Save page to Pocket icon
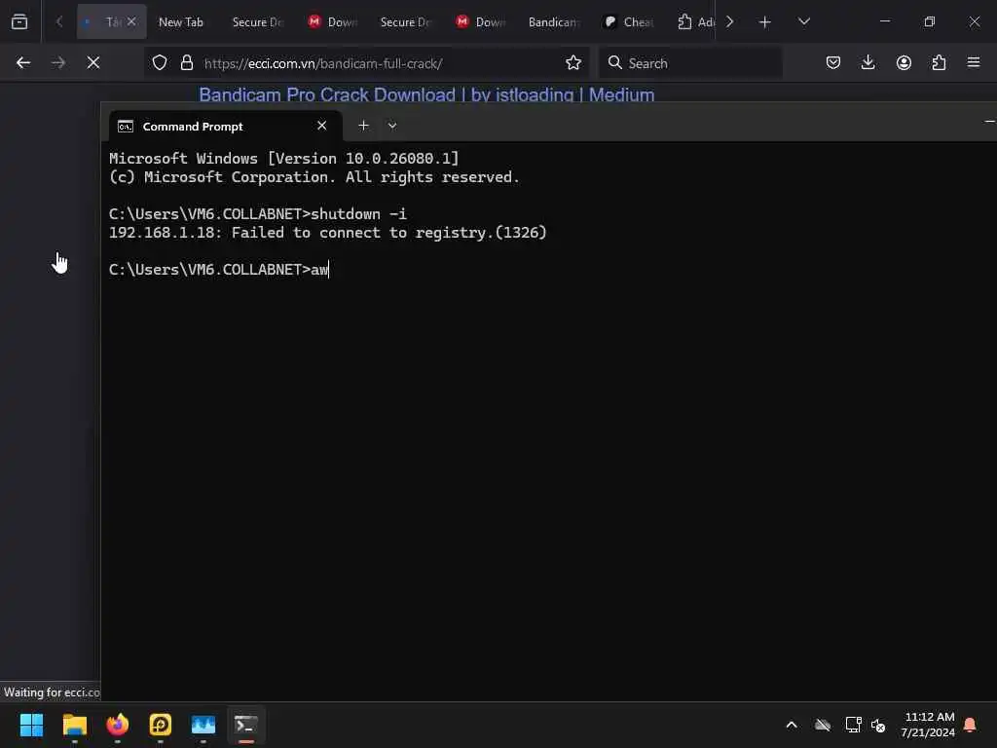997x748 pixels. (833, 63)
